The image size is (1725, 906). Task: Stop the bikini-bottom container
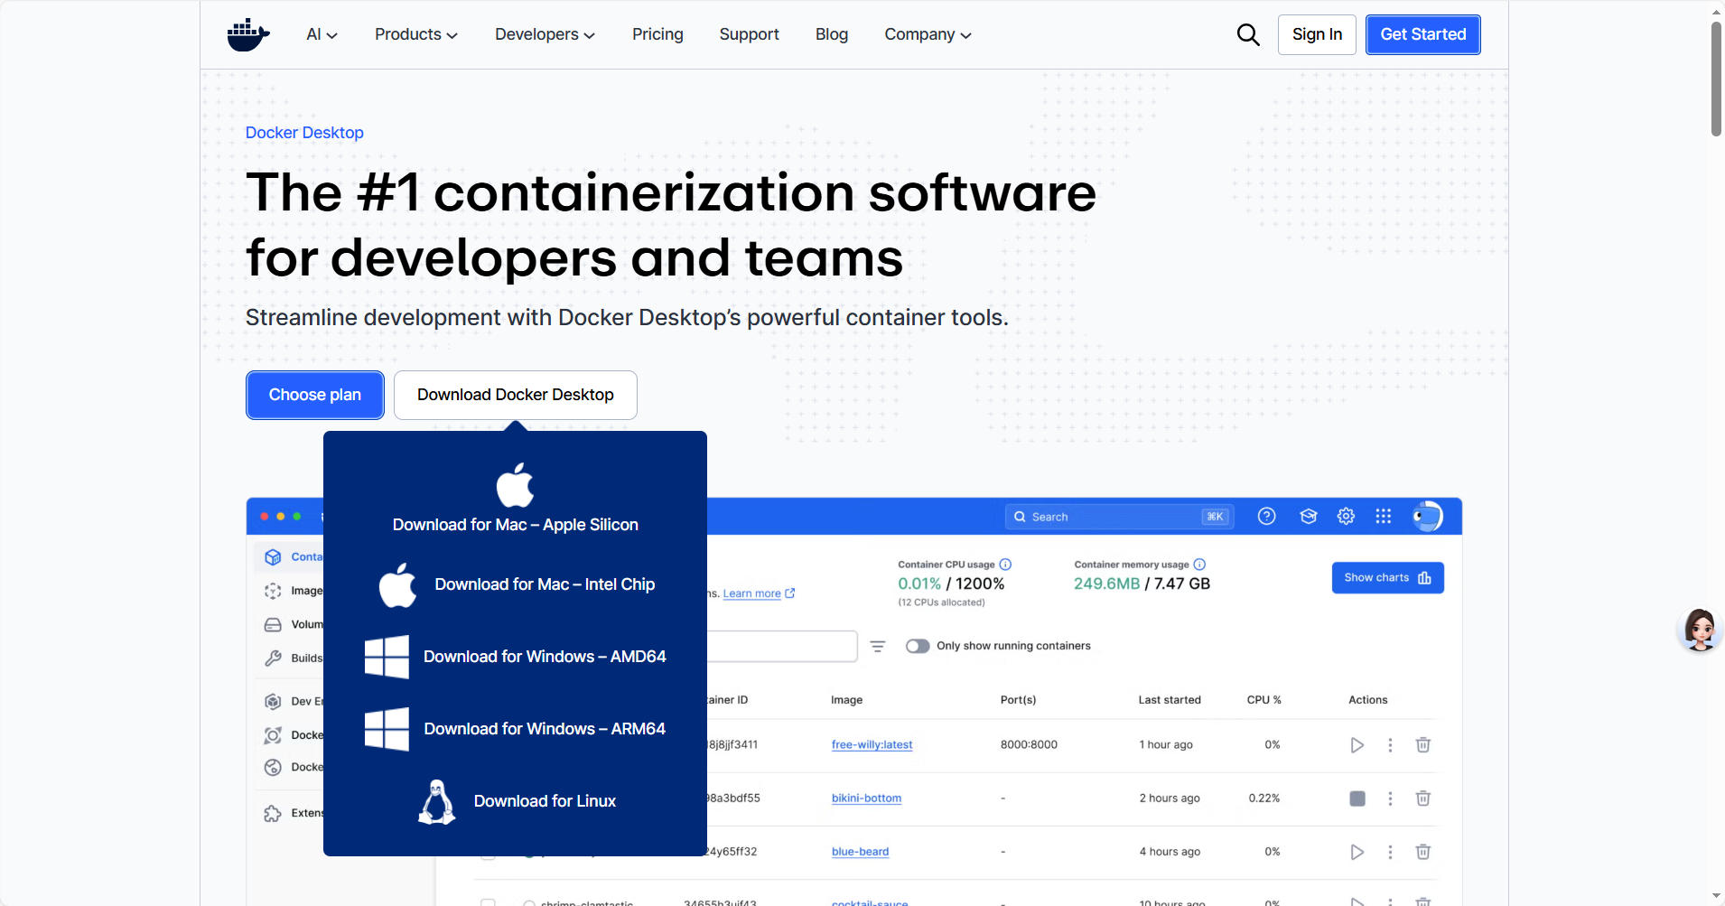pos(1357,799)
